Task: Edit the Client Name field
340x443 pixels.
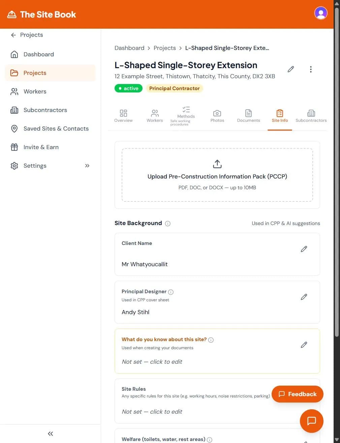Action: tap(304, 249)
